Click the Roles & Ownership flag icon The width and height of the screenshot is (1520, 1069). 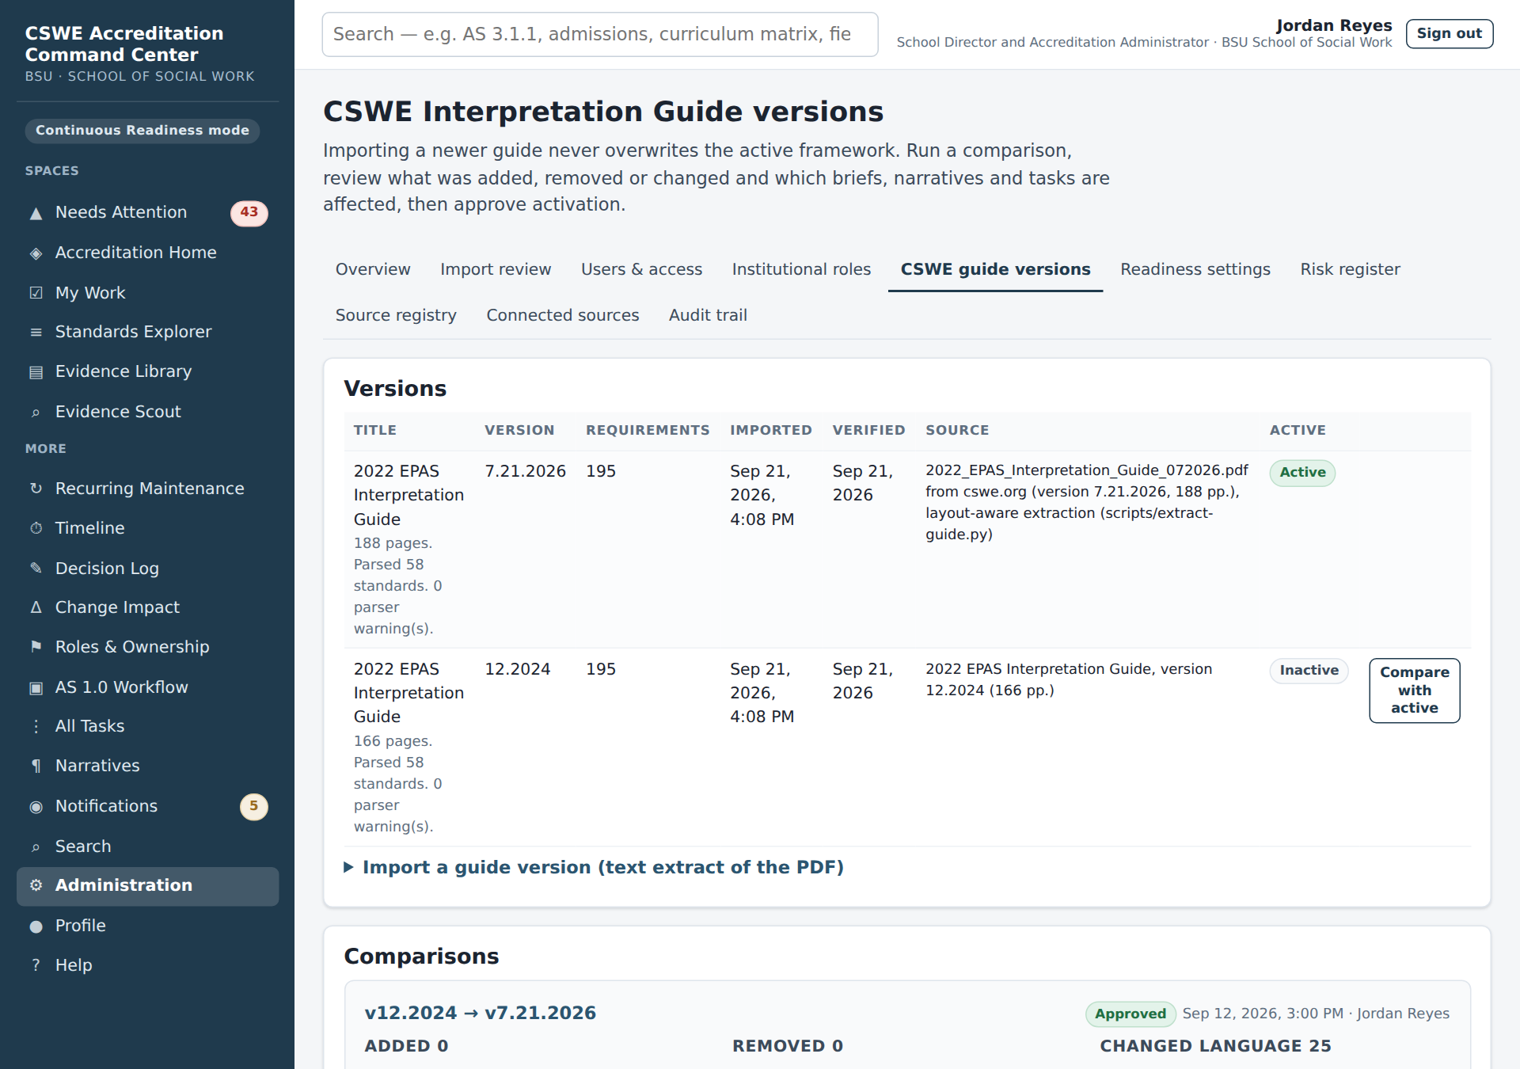click(36, 647)
